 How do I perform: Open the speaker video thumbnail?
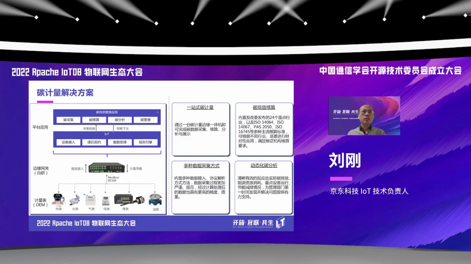[364, 115]
